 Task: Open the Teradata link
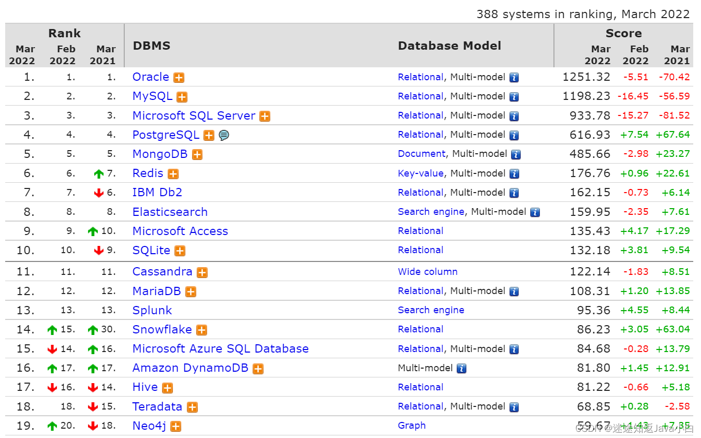coord(157,406)
